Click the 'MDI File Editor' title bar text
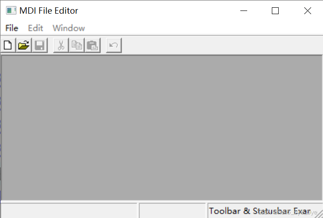The height and width of the screenshot is (218, 323). [x=49, y=10]
